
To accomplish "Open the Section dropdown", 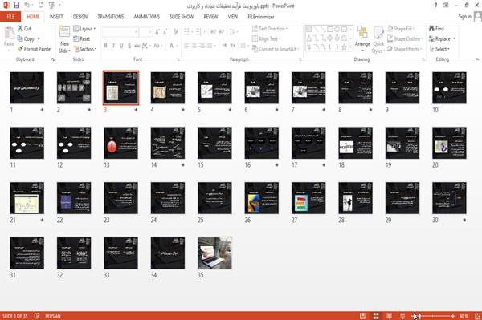I will click(x=85, y=49).
